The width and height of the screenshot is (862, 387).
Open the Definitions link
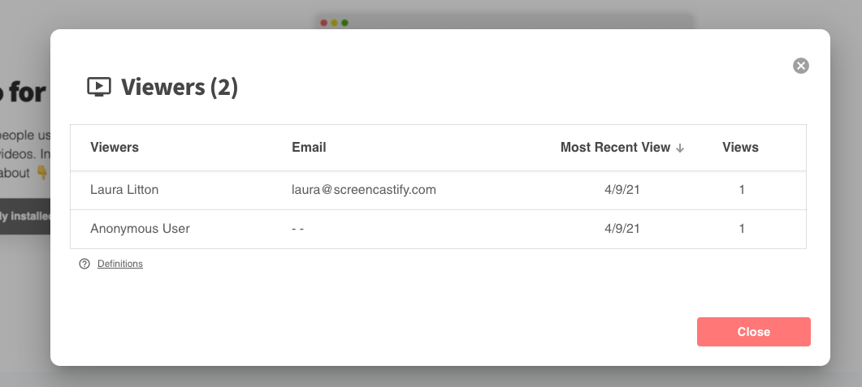tap(120, 264)
